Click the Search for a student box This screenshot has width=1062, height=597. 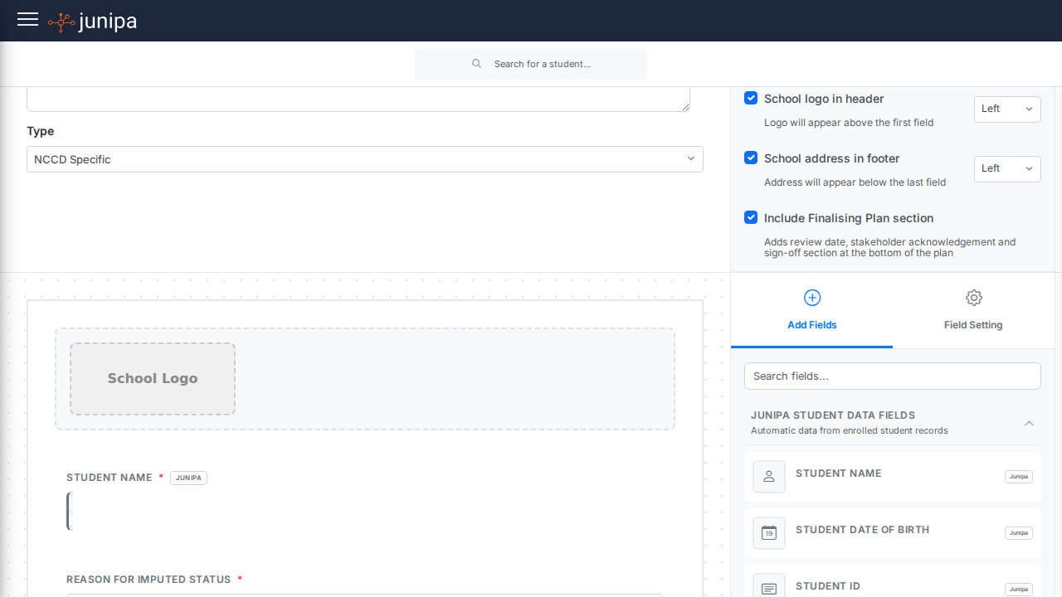[531, 64]
